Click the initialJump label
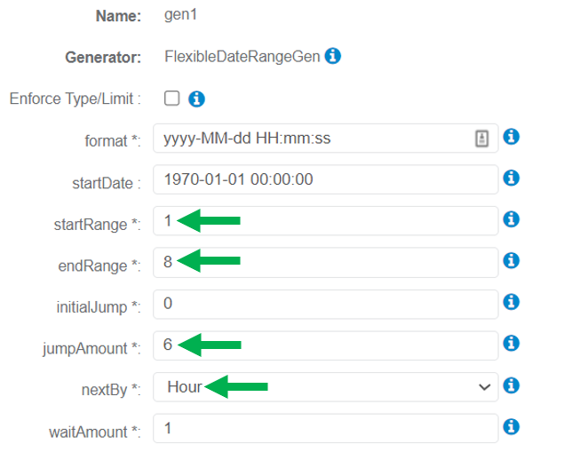The image size is (564, 460). click(x=99, y=307)
